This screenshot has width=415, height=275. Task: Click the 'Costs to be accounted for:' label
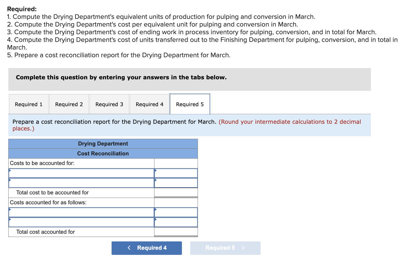click(42, 163)
